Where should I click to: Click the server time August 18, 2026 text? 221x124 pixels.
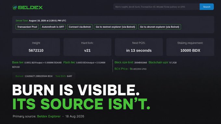coord(47,20)
